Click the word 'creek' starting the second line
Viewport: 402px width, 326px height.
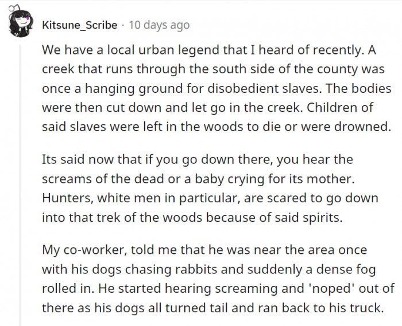tap(58, 69)
